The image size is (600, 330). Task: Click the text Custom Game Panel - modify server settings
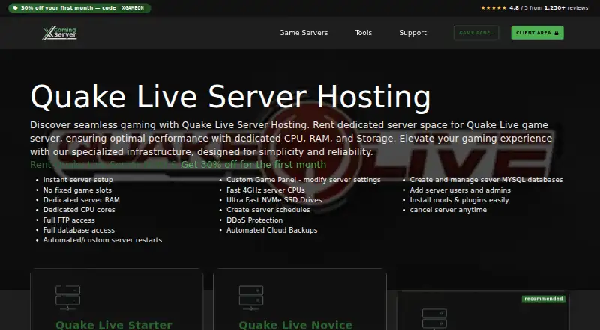click(x=304, y=180)
